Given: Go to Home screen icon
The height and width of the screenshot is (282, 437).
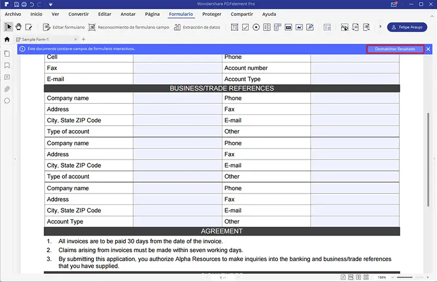Looking at the screenshot, I should tap(7, 39).
